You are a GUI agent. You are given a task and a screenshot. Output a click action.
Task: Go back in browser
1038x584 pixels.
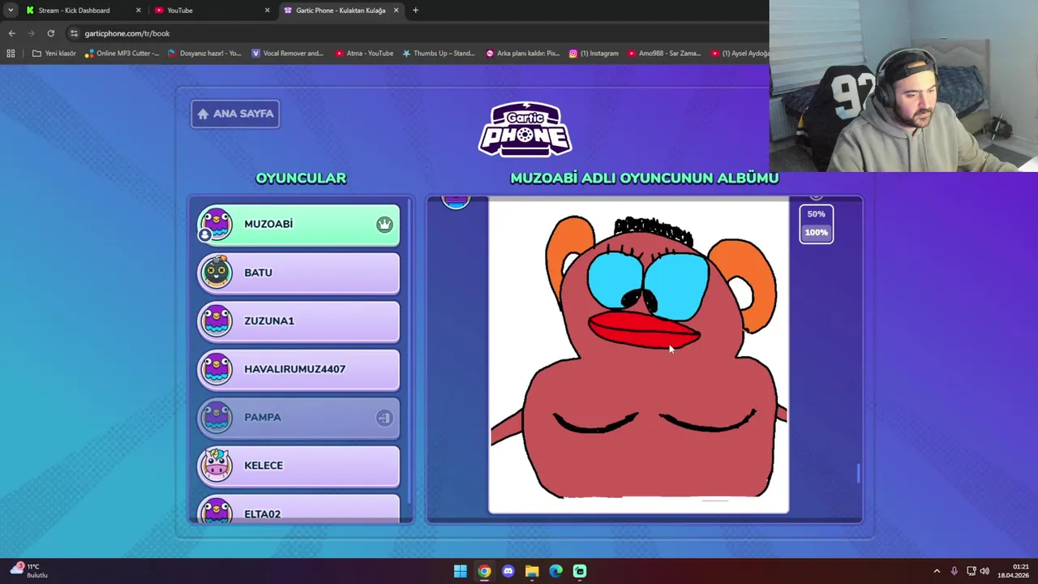(x=11, y=33)
